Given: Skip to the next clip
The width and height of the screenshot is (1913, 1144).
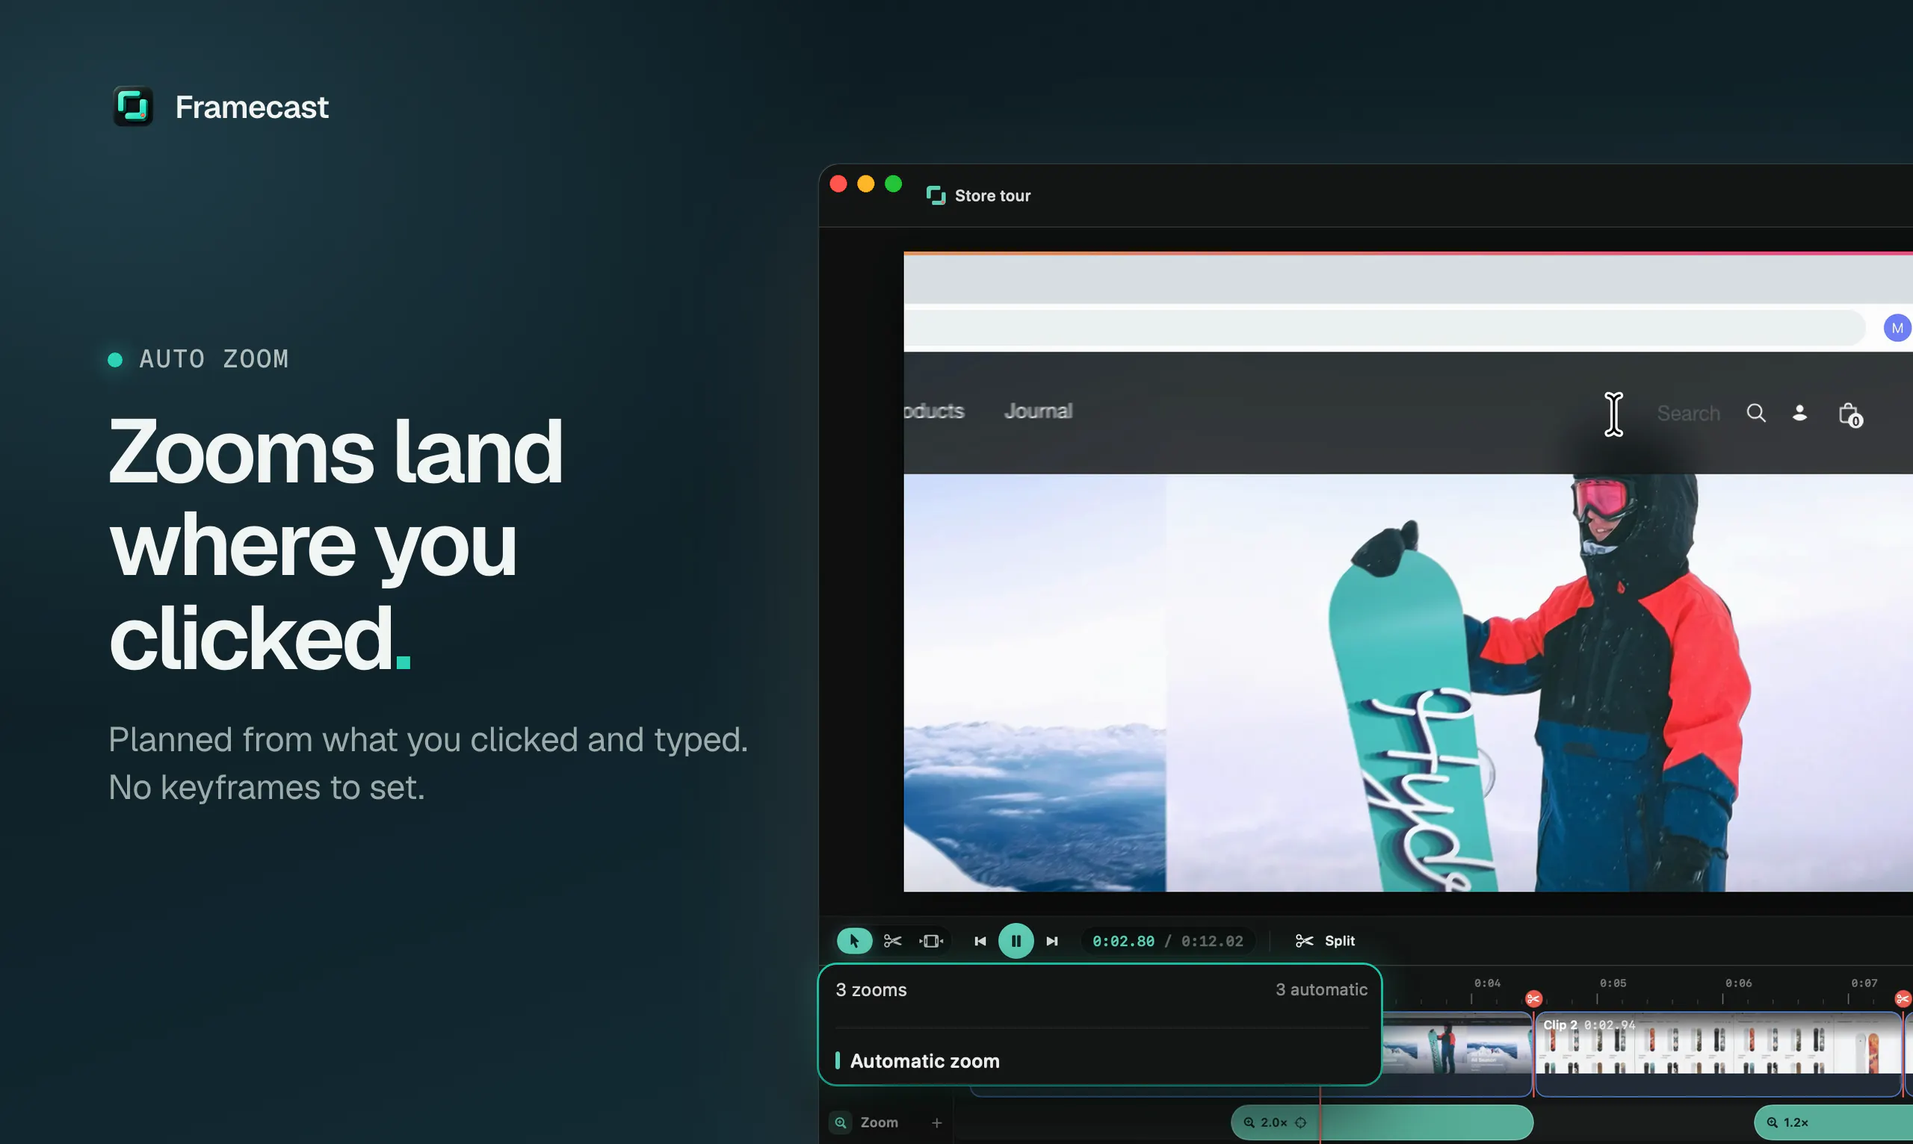Looking at the screenshot, I should (x=1052, y=940).
